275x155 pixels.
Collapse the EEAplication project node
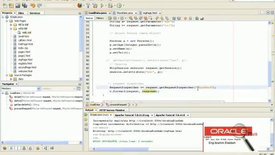coord(3,17)
